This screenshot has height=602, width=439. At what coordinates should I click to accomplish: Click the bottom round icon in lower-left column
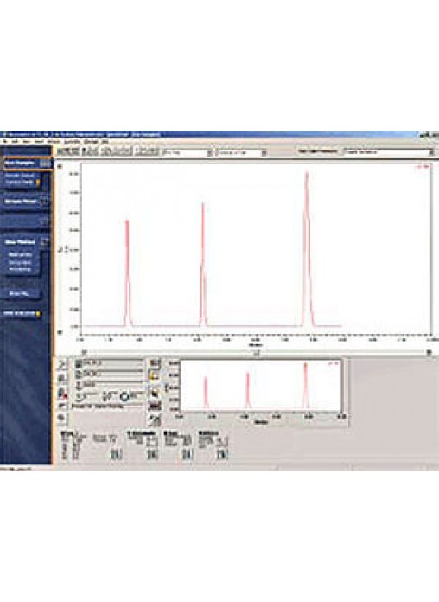tap(62, 417)
